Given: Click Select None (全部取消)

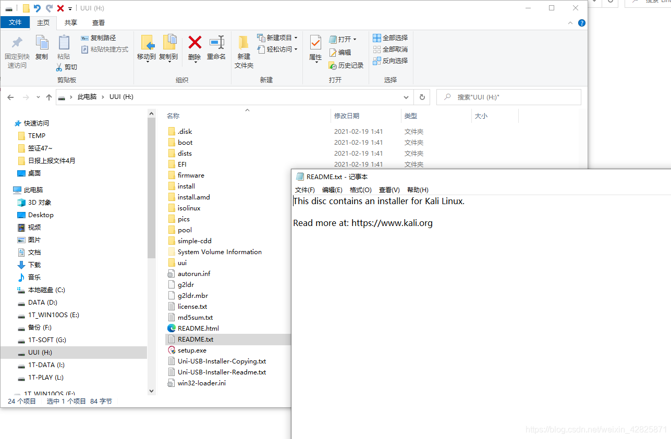Looking at the screenshot, I should click(391, 49).
